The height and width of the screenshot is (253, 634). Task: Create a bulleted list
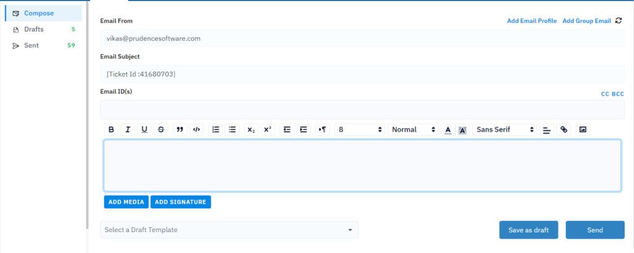[x=233, y=130]
